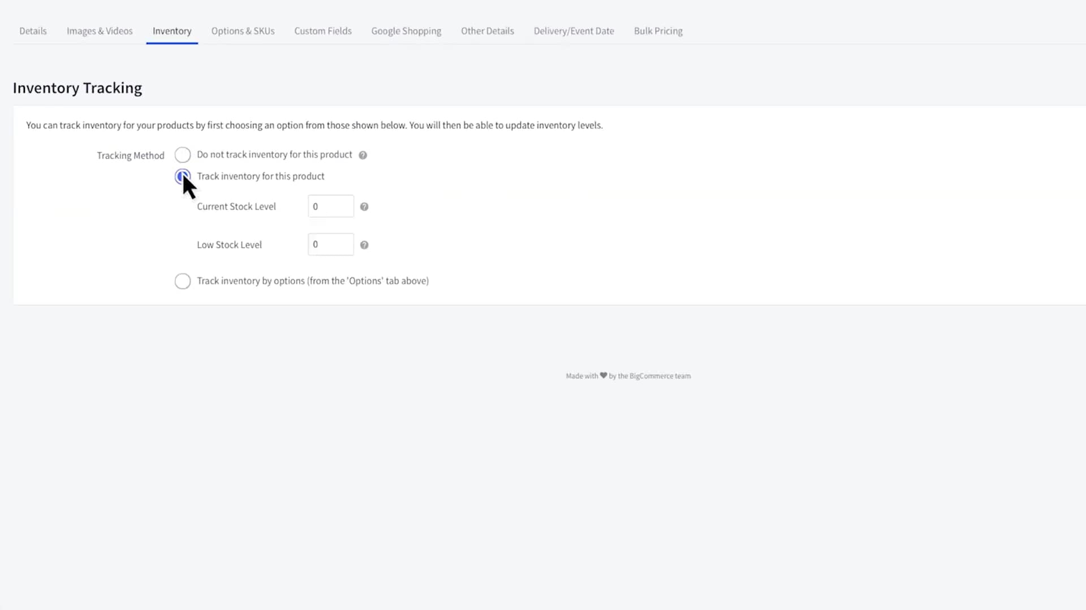Image resolution: width=1086 pixels, height=610 pixels.
Task: Click the help icon next to Current Stock Level
Action: click(365, 206)
